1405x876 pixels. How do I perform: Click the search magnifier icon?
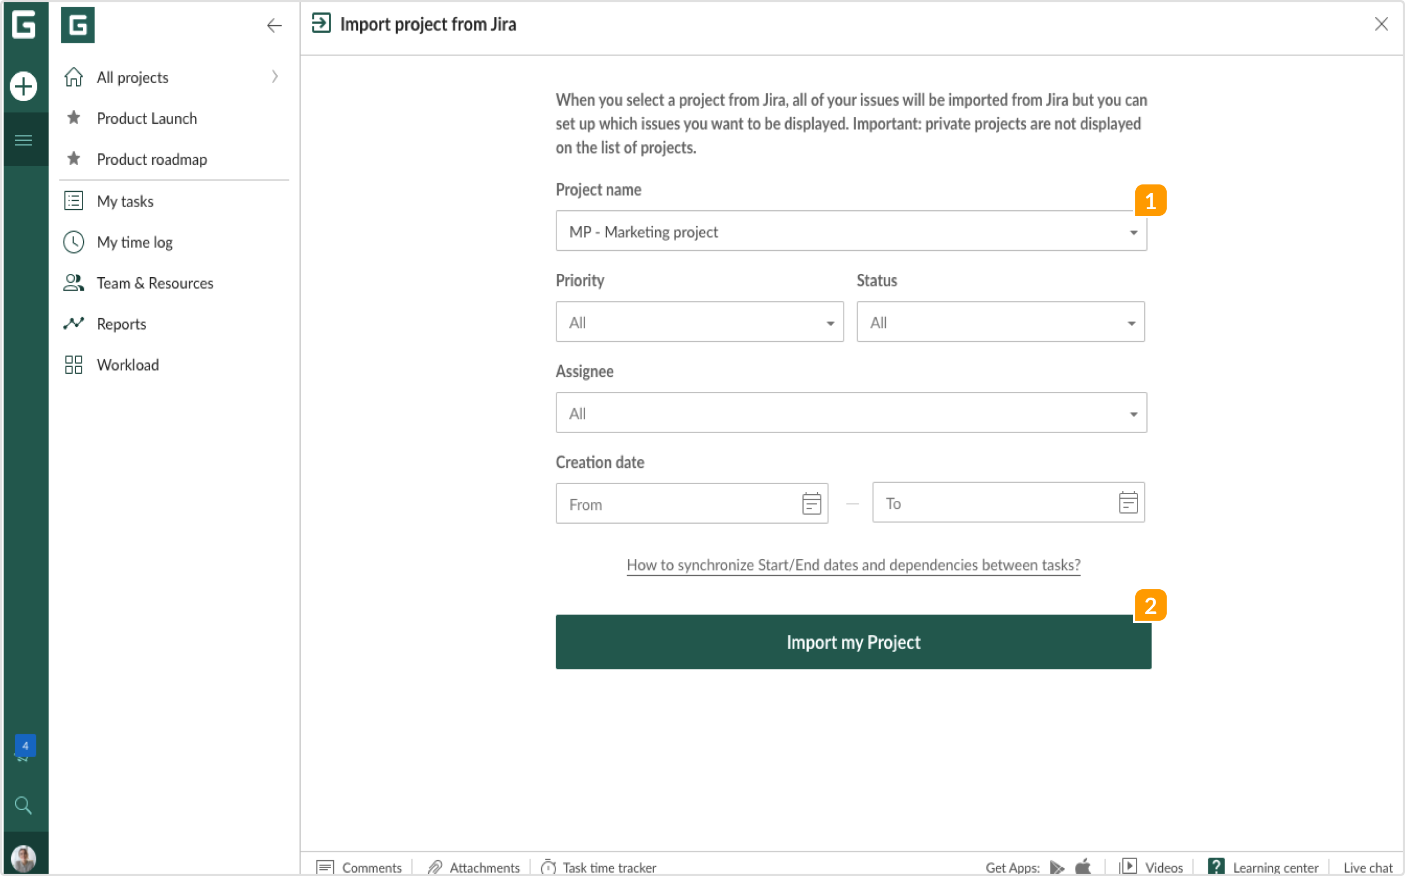(x=24, y=805)
